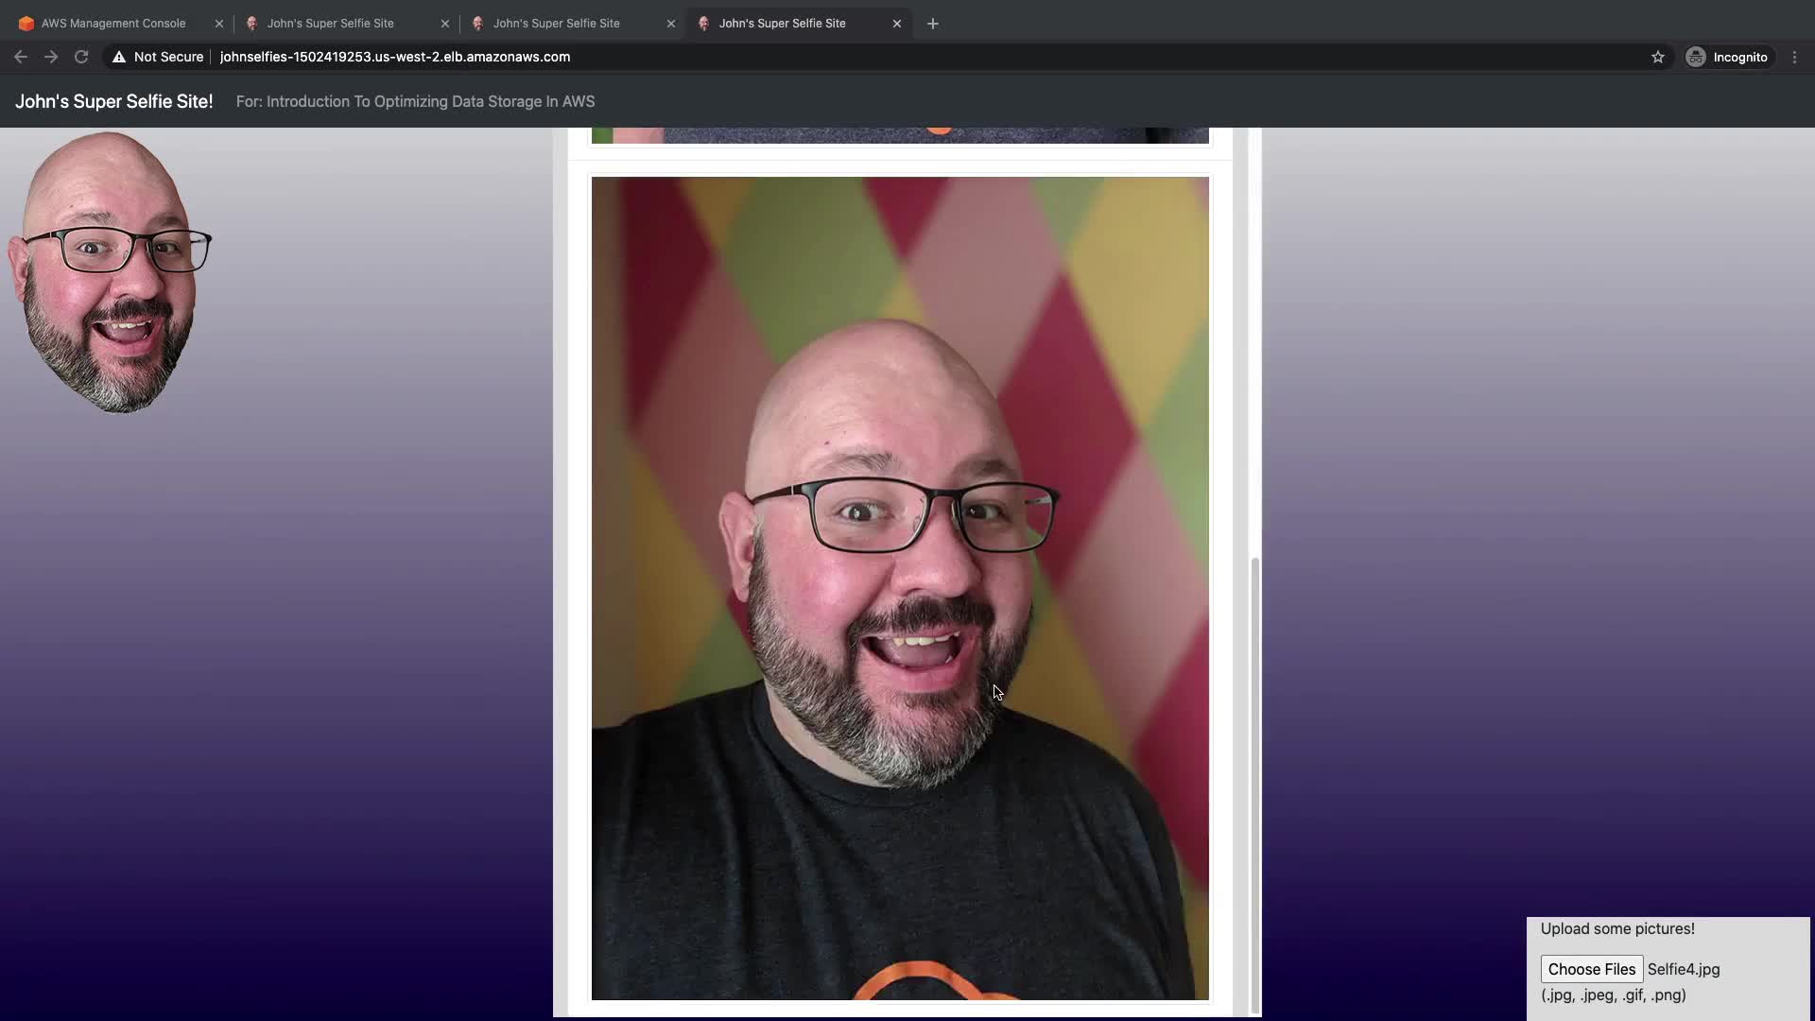Close the active Selfie Site tab
This screenshot has height=1021, width=1815.
point(897,24)
